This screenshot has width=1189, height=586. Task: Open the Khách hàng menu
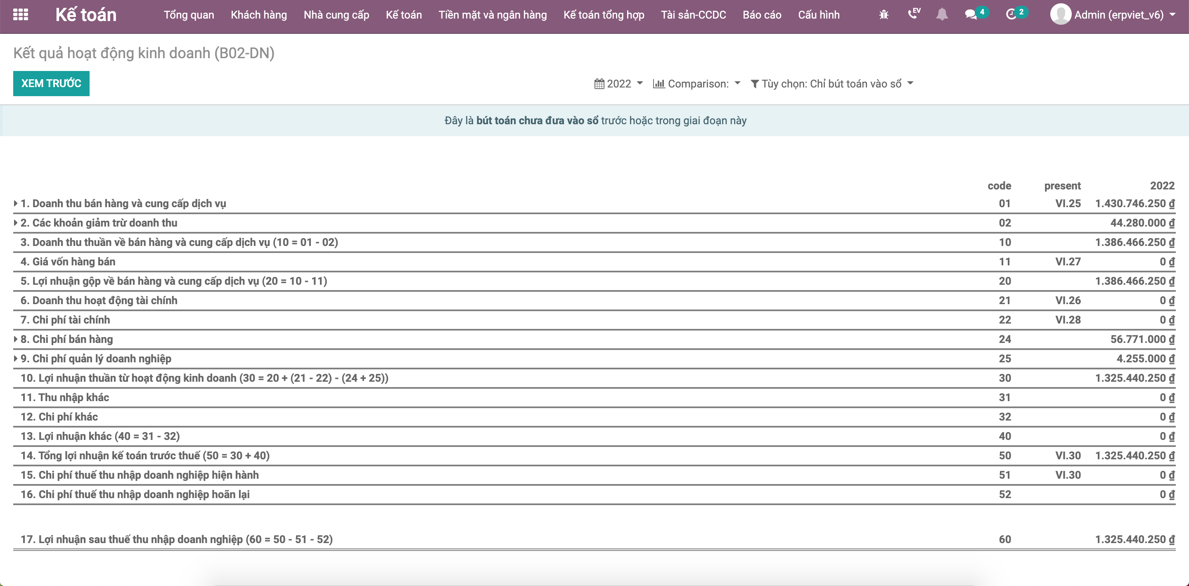pyautogui.click(x=258, y=15)
